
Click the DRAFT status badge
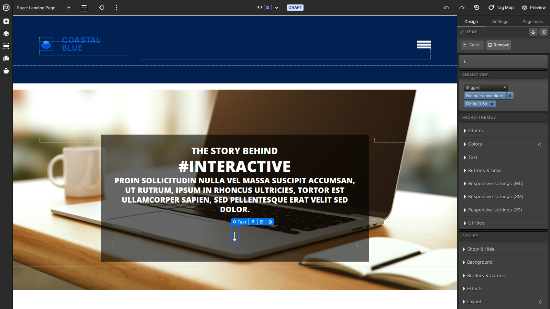295,8
